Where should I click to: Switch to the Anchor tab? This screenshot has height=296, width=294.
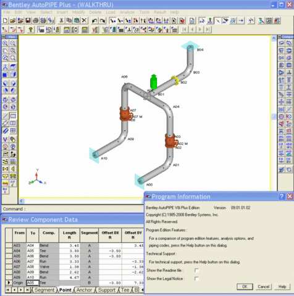click(x=84, y=290)
